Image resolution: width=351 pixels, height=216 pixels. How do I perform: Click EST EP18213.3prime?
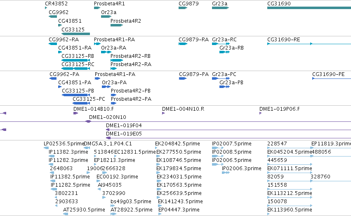point(115,160)
